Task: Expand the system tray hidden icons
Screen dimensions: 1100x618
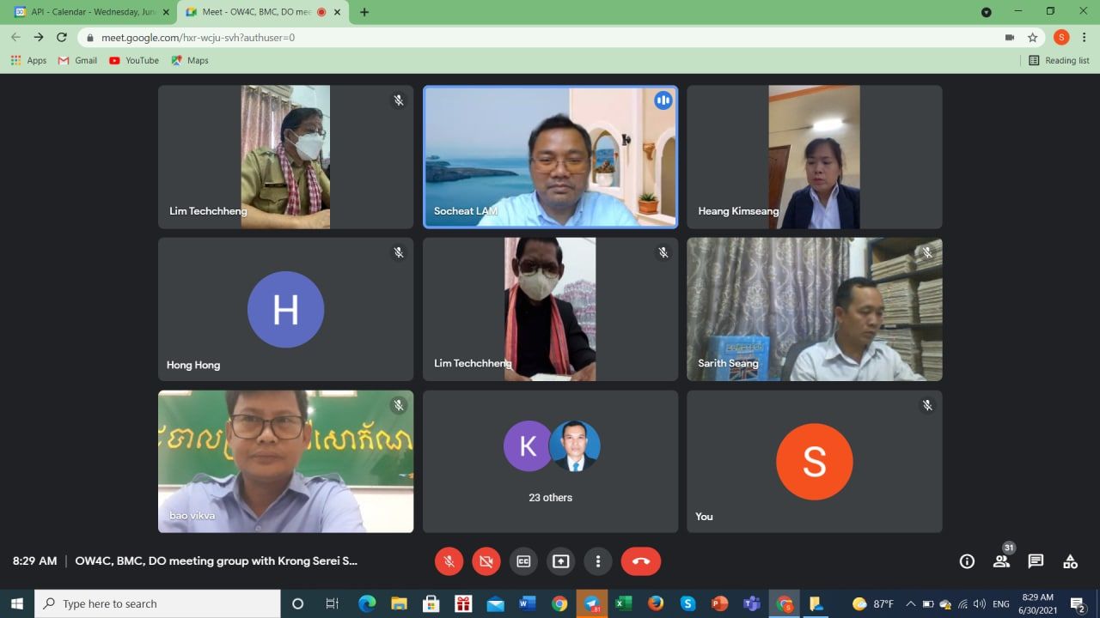Action: [910, 603]
